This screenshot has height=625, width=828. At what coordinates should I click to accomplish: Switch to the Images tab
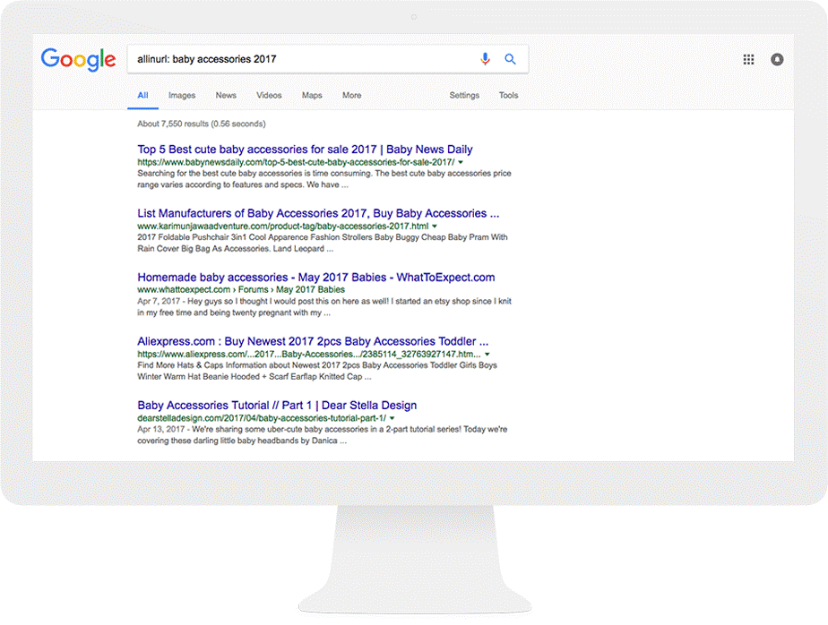tap(182, 96)
